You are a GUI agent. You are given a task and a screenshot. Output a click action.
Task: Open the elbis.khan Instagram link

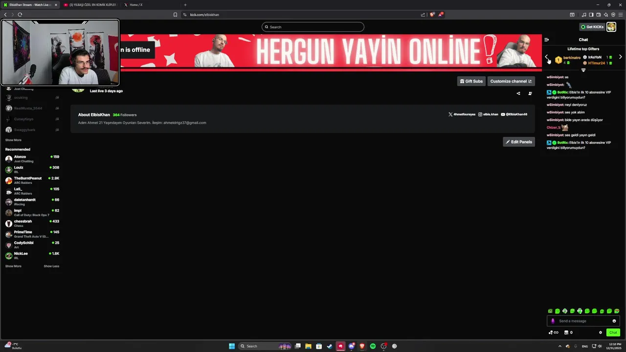(488, 114)
